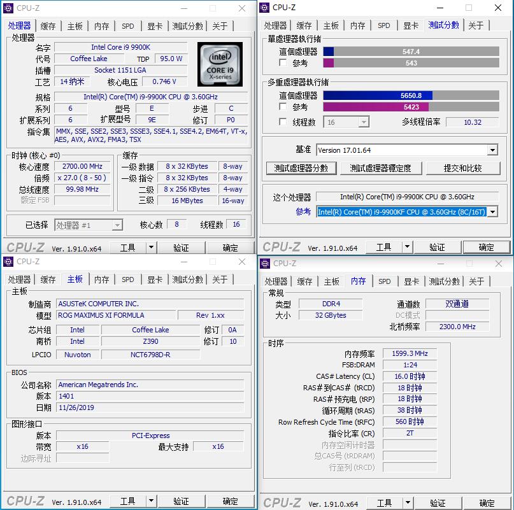Open the 处理器 #1 selector
This screenshot has width=514, height=510.
89,225
